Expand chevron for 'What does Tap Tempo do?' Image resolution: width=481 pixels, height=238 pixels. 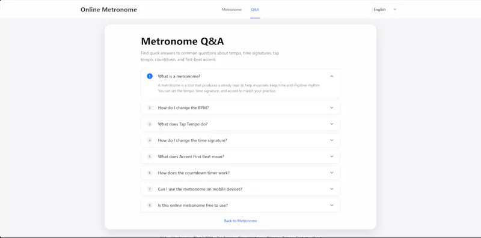coord(332,124)
